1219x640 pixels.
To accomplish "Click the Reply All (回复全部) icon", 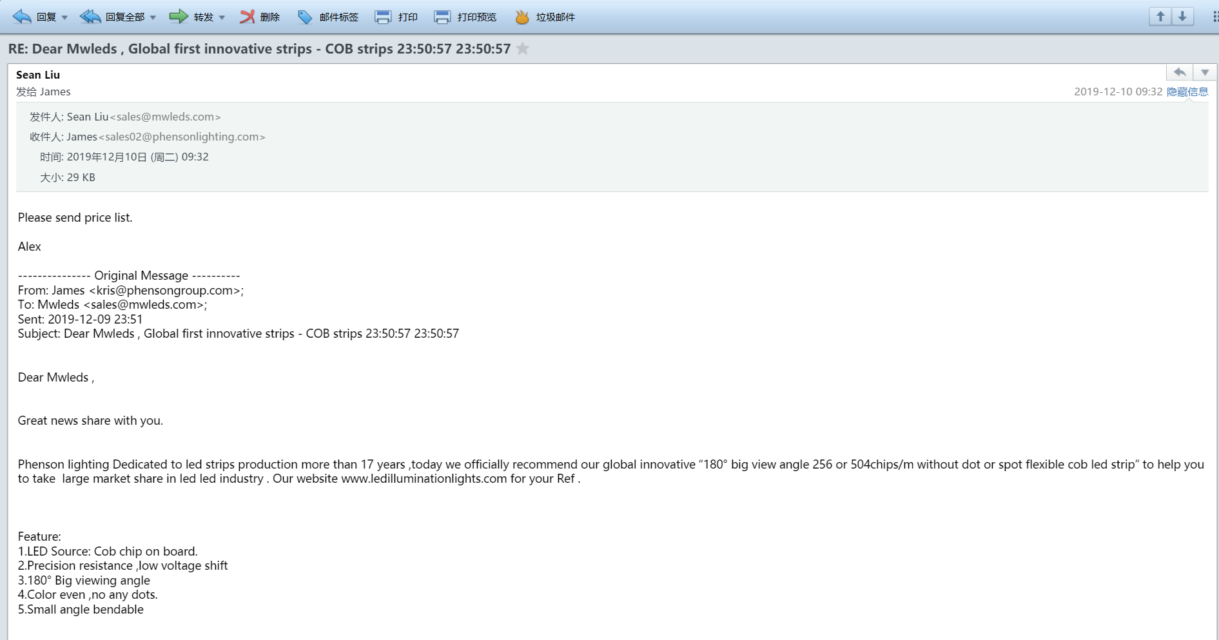I will (90, 17).
